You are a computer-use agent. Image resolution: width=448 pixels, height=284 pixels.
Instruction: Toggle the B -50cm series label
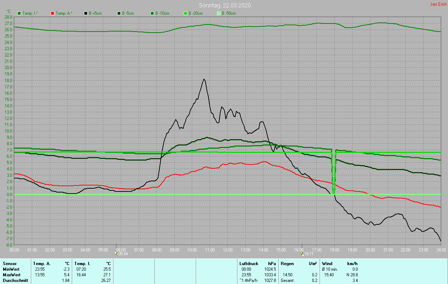coord(229,13)
